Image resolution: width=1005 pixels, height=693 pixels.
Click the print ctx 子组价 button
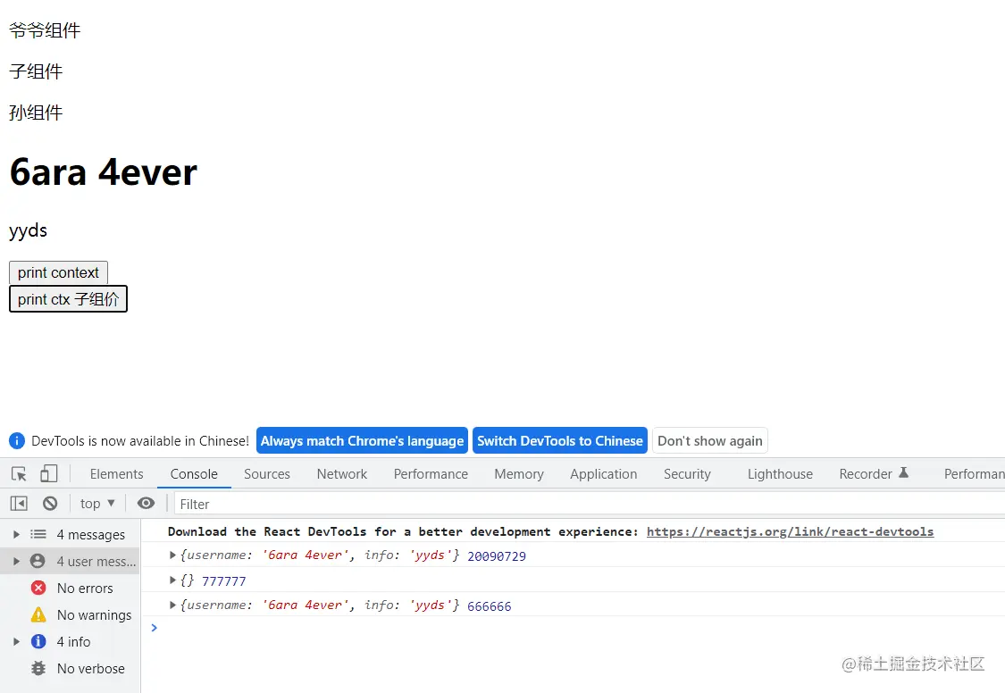coord(68,299)
